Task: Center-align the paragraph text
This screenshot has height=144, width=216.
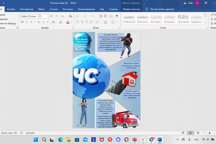Action: pos(82,22)
